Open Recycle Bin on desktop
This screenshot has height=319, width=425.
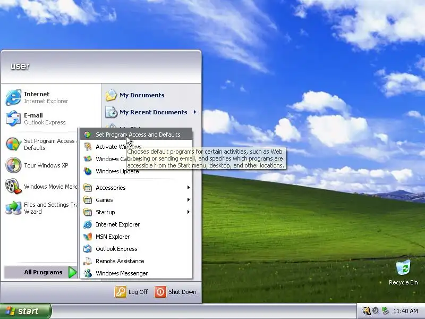[403, 268]
